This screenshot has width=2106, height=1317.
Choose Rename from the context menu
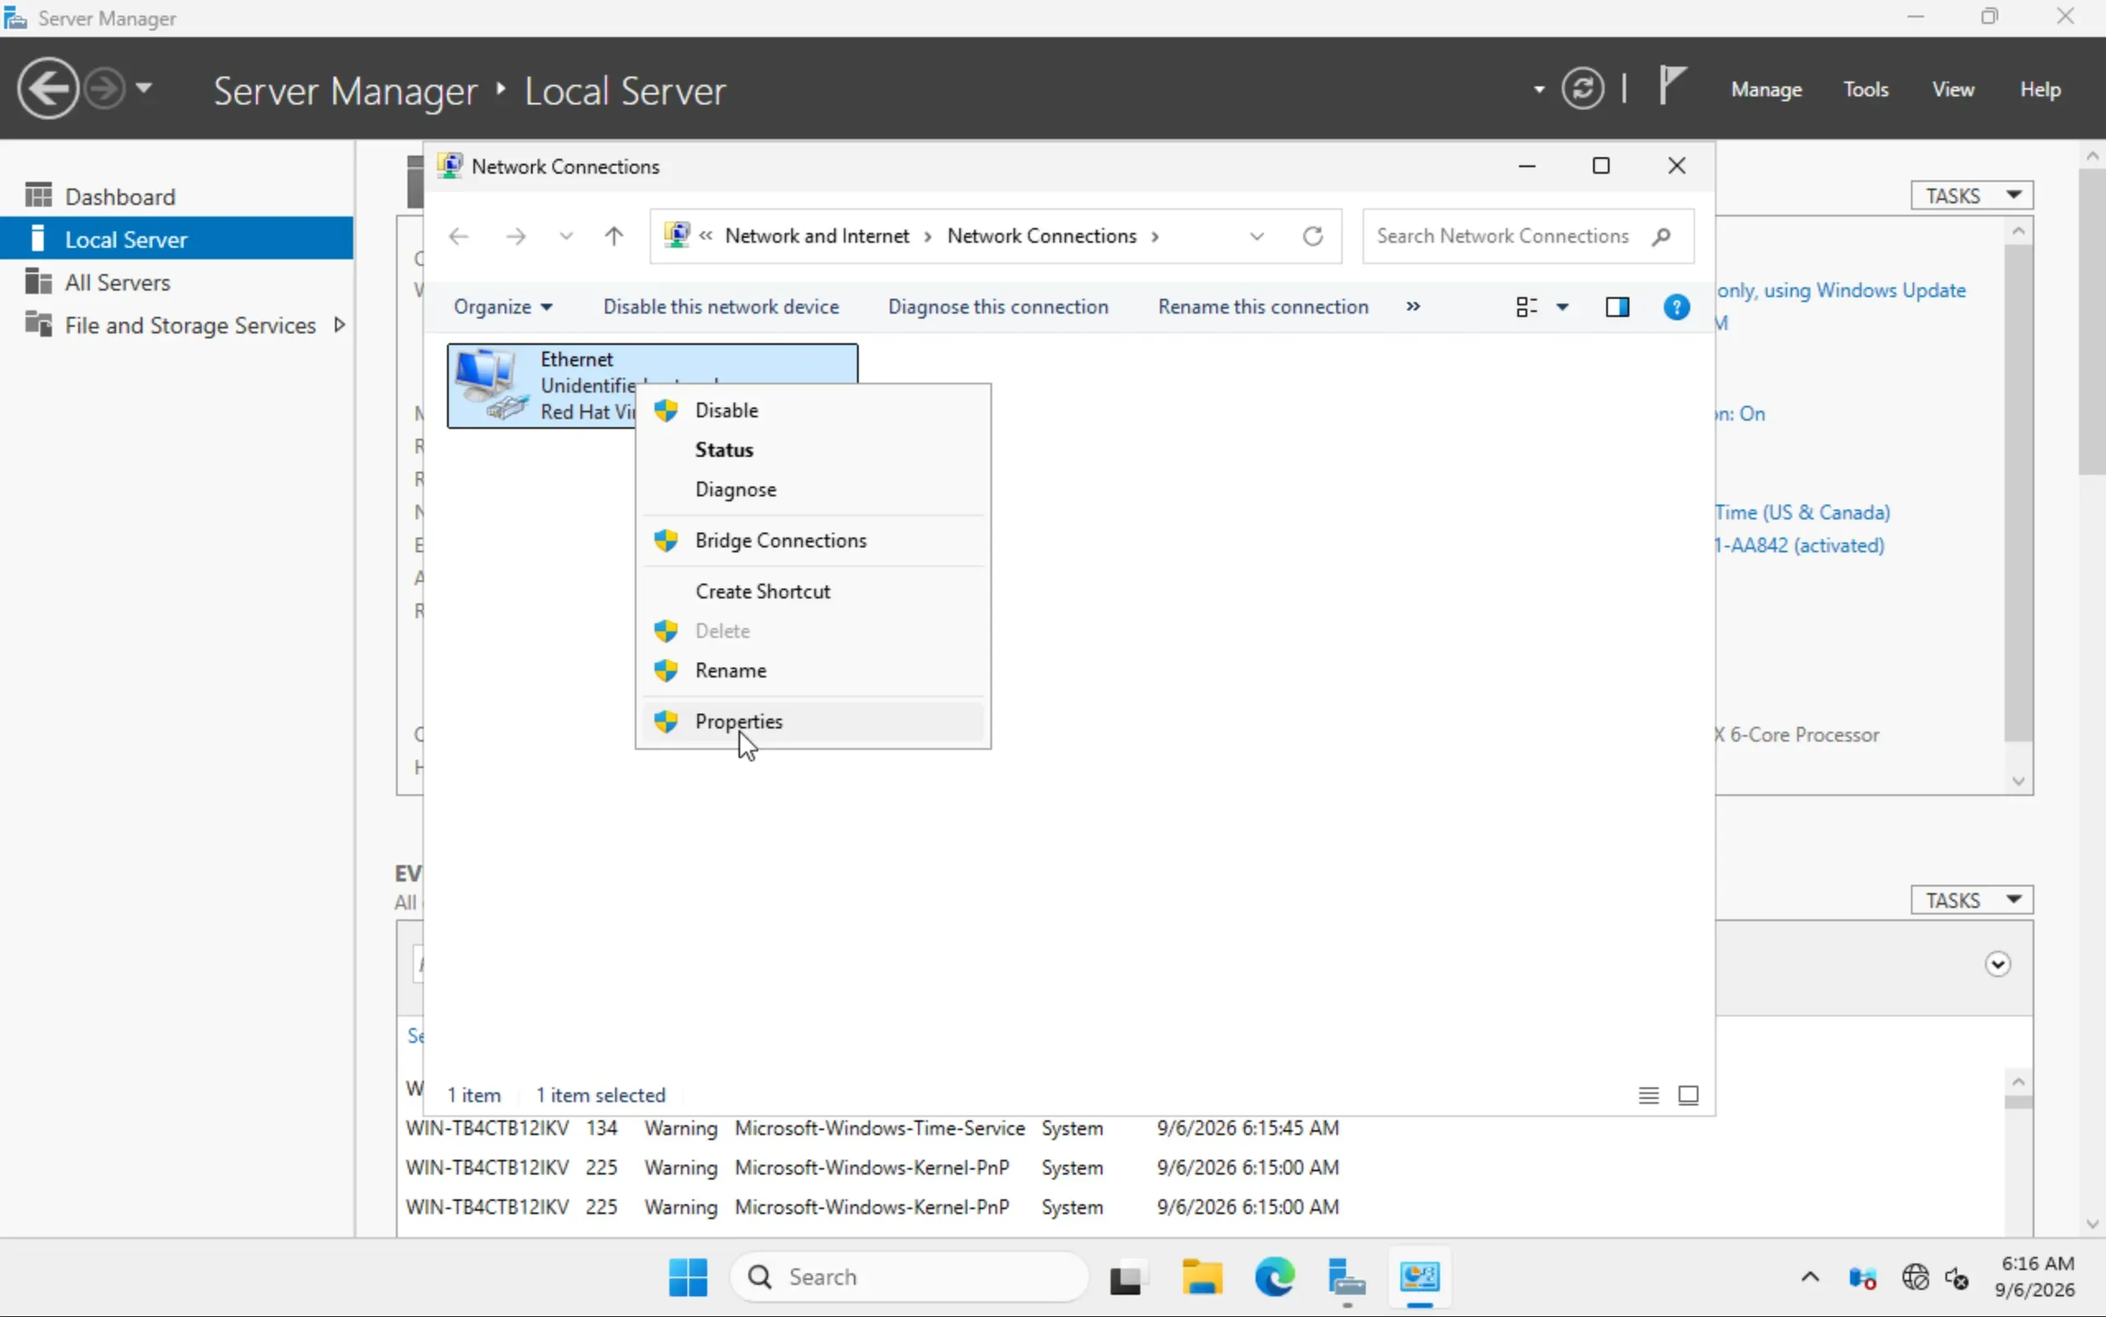813,670
